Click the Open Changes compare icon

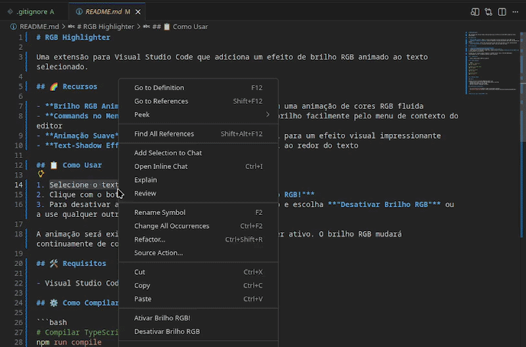(x=489, y=12)
